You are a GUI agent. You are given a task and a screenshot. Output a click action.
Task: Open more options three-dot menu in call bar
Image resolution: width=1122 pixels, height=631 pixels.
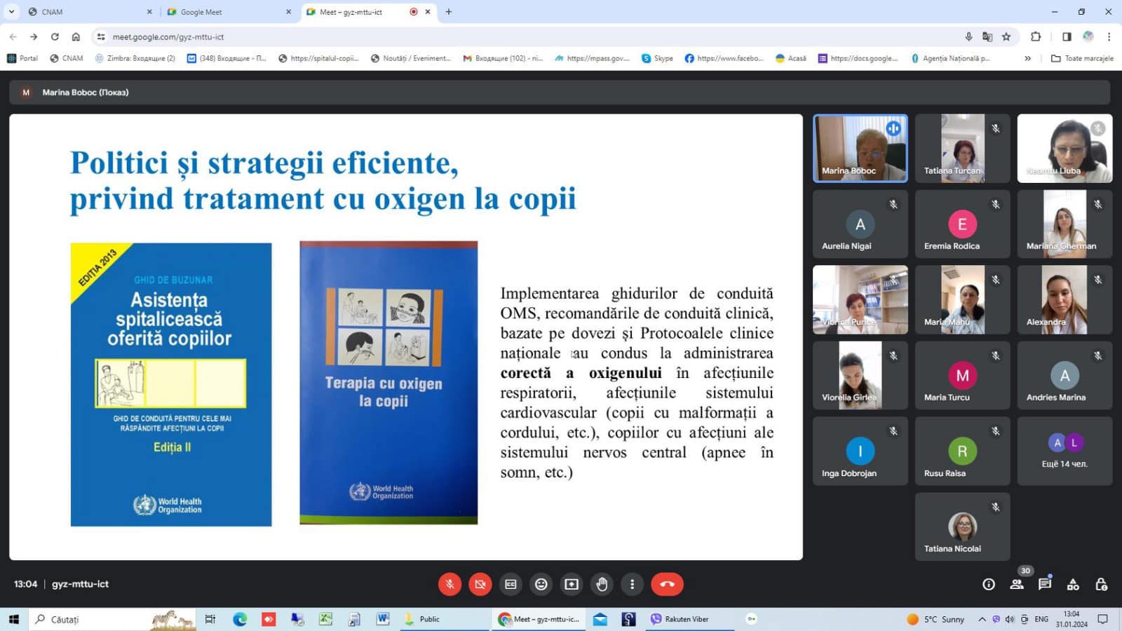coord(632,584)
